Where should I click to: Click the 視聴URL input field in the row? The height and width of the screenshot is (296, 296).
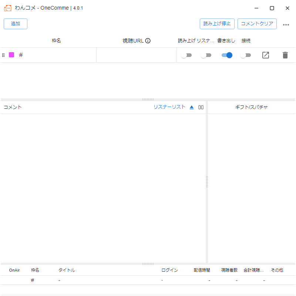(x=136, y=55)
